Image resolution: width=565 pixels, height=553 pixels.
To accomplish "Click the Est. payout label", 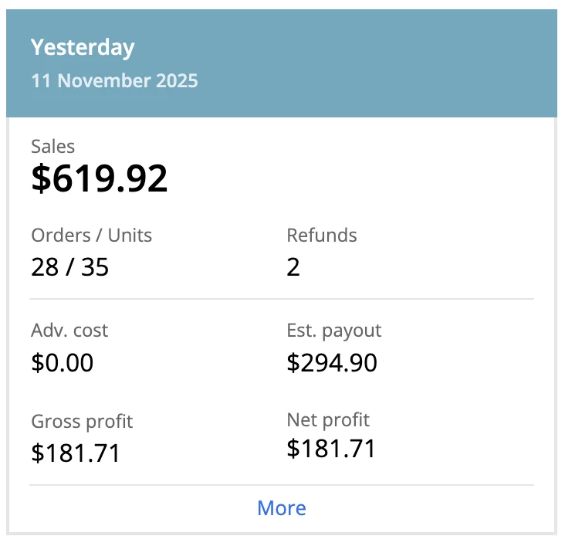I will (333, 331).
